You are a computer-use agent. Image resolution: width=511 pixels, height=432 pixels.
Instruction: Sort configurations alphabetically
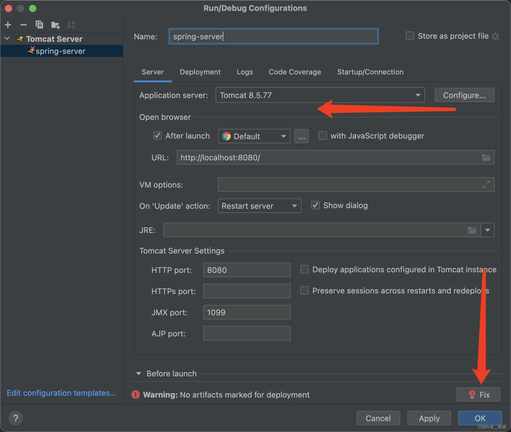point(71,25)
